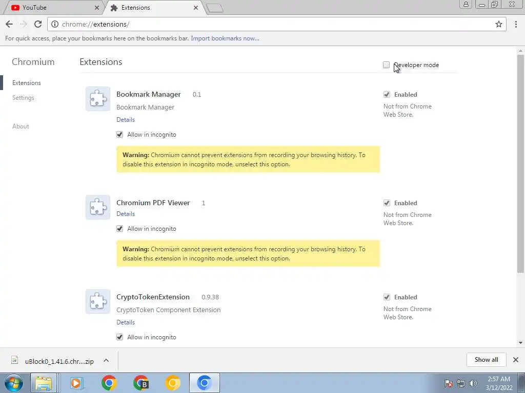
Task: Open Details for CryptoTokenExtension
Action: pyautogui.click(x=126, y=322)
